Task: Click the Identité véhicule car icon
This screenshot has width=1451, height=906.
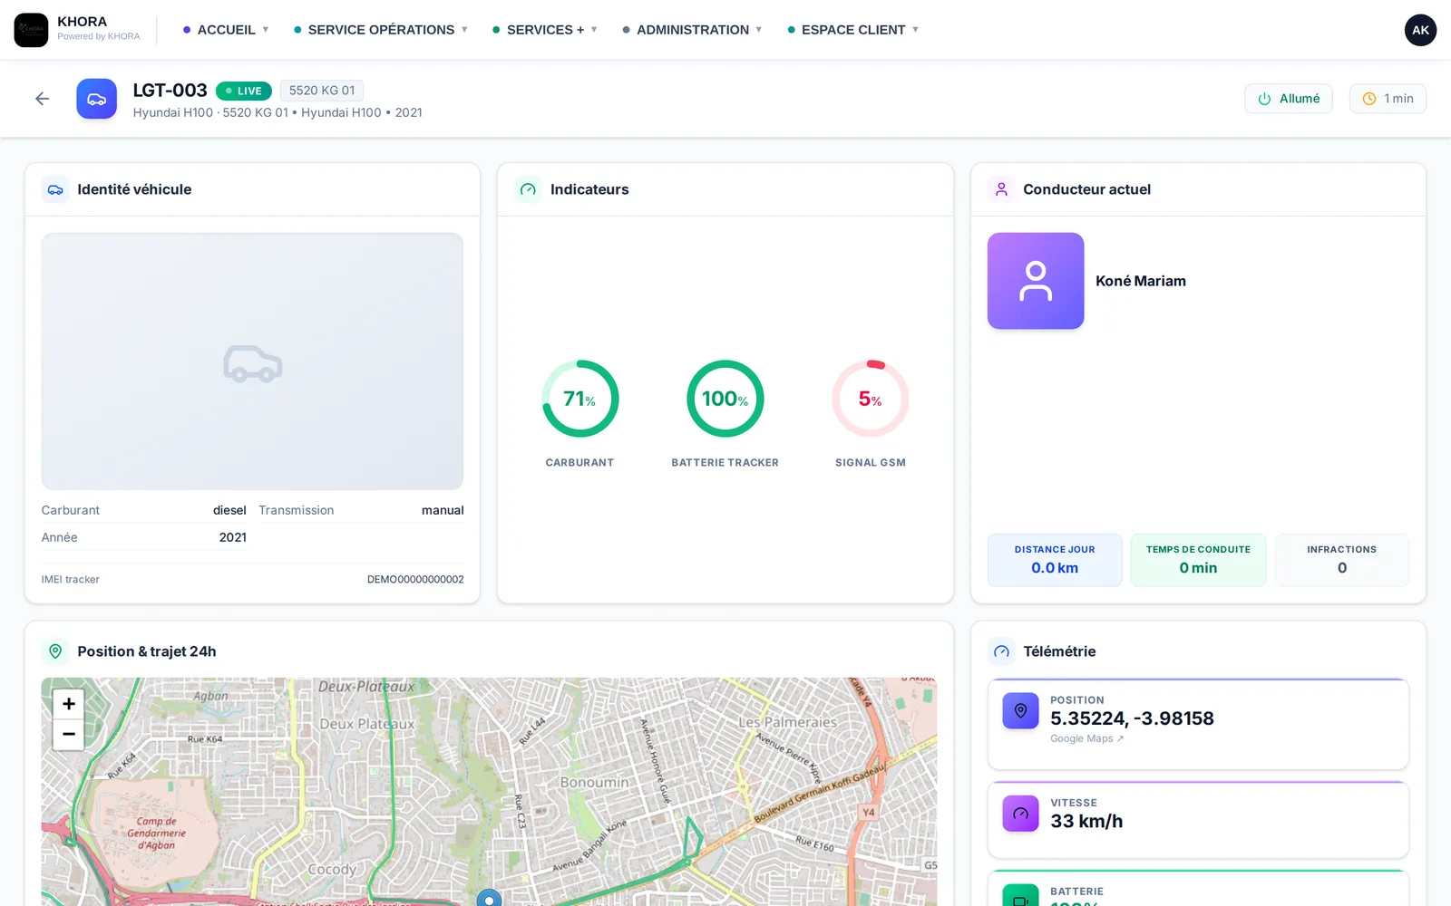Action: [x=55, y=189]
